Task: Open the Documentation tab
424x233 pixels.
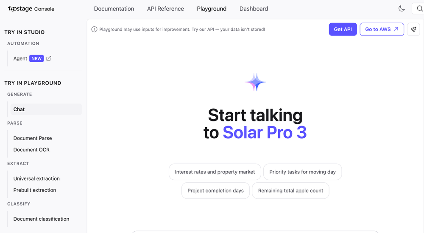Action: pos(114,8)
